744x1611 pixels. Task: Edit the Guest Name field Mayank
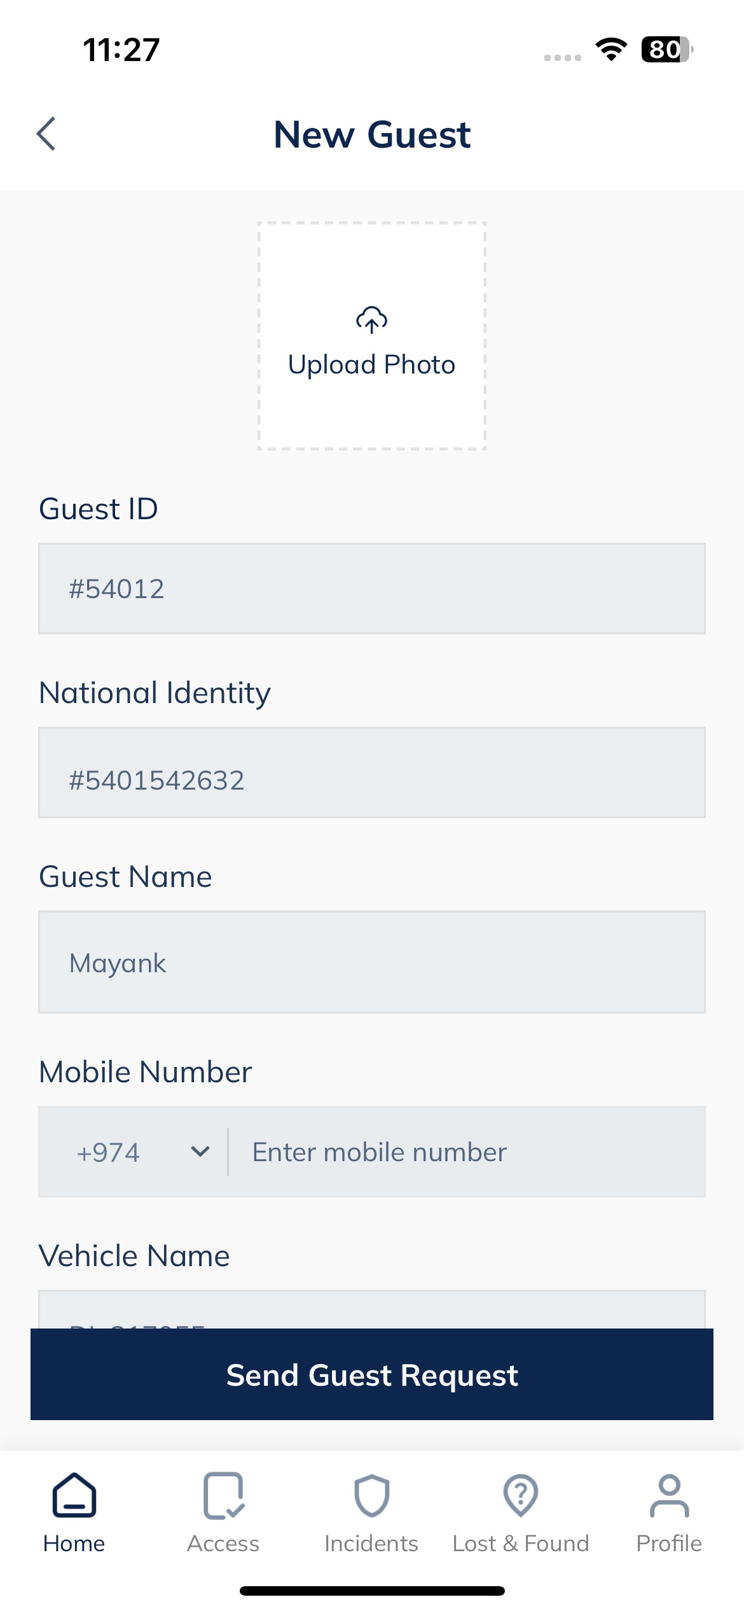372,962
